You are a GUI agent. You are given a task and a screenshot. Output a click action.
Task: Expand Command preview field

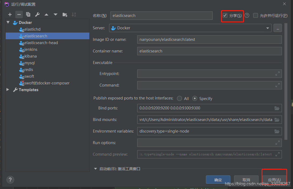coord(277,154)
